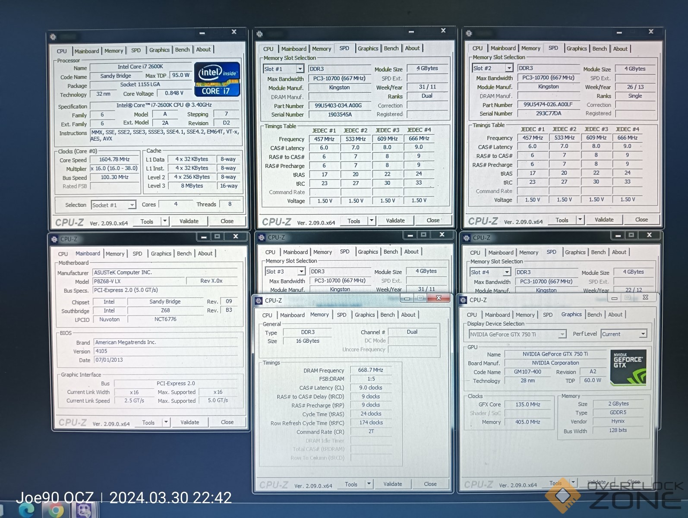
Task: Open the Slot #4 memory slot dropdown
Action: pyautogui.click(x=507, y=272)
